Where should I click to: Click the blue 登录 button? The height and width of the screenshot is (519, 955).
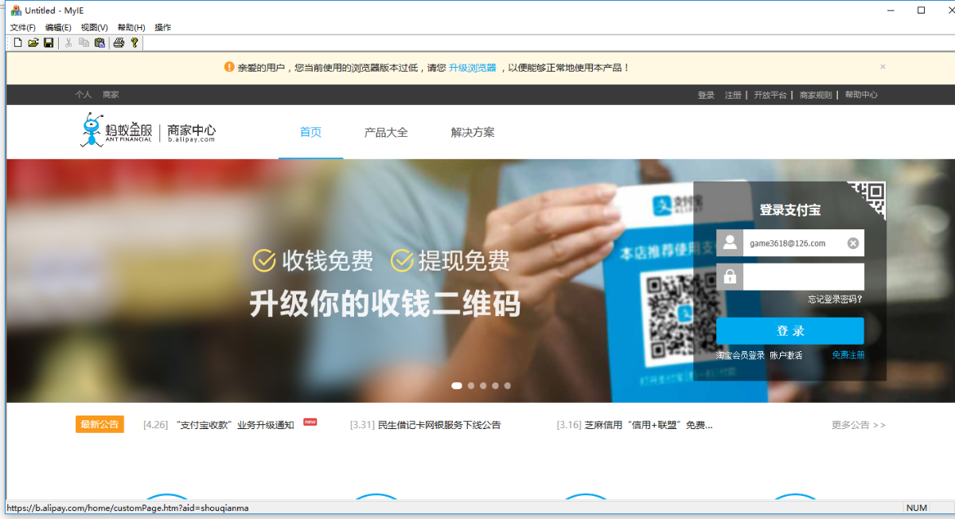pyautogui.click(x=790, y=330)
